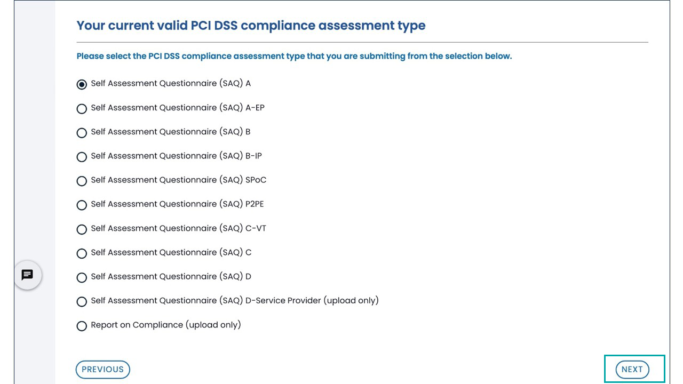Click the SAQ P2PE label text
The height and width of the screenshot is (384, 683).
click(177, 204)
